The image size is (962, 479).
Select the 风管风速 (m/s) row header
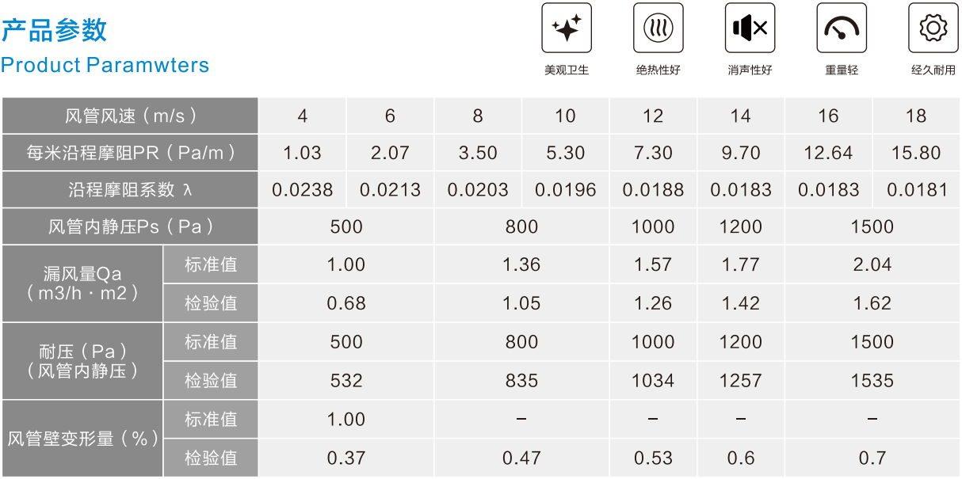(130, 116)
